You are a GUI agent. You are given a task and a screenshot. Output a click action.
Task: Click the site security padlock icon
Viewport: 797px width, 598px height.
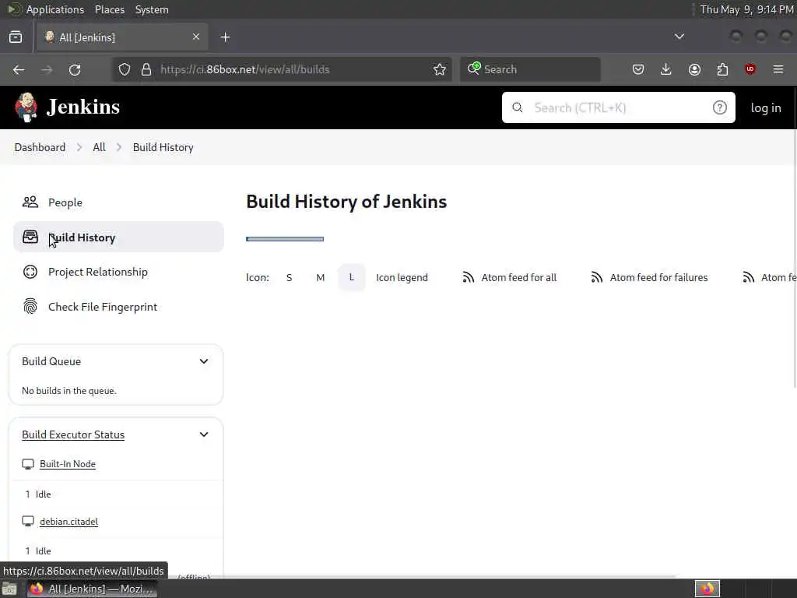(146, 69)
